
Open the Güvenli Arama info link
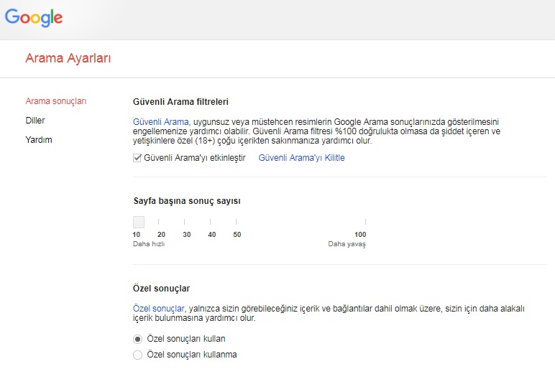161,122
